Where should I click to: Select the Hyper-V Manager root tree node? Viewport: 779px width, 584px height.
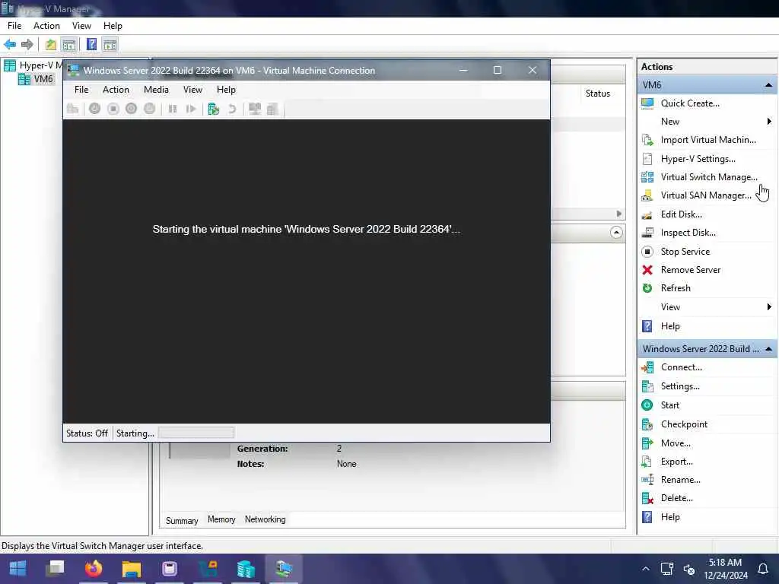tap(35, 65)
